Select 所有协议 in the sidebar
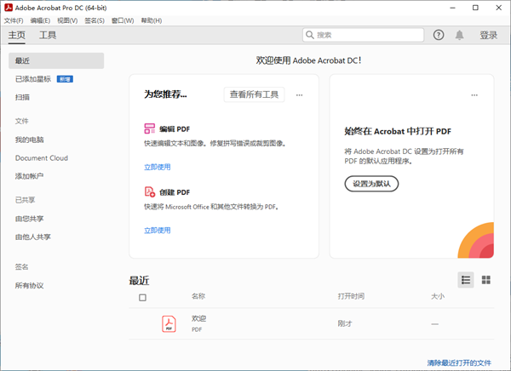The image size is (511, 371). [29, 285]
